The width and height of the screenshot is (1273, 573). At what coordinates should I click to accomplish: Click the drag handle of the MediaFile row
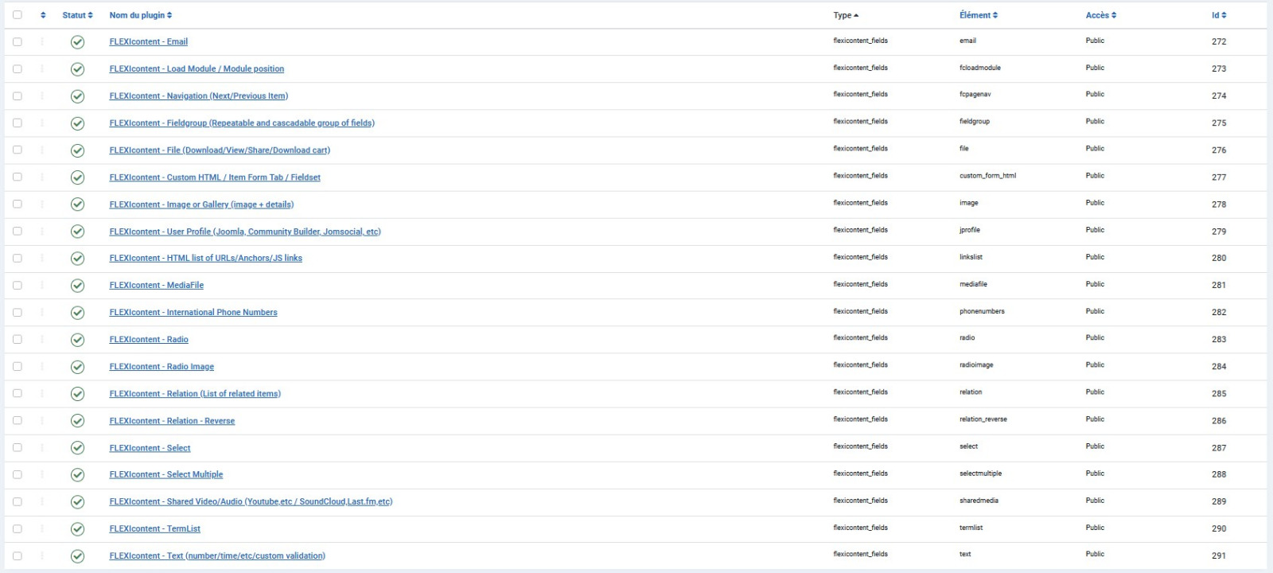pyautogui.click(x=42, y=285)
